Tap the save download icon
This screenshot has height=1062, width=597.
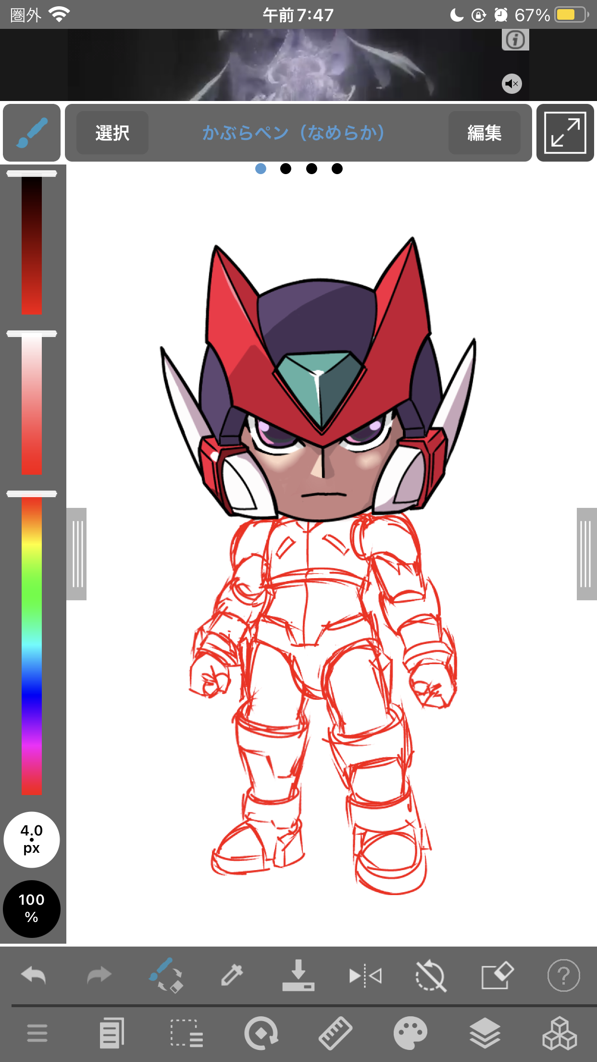pos(298,975)
